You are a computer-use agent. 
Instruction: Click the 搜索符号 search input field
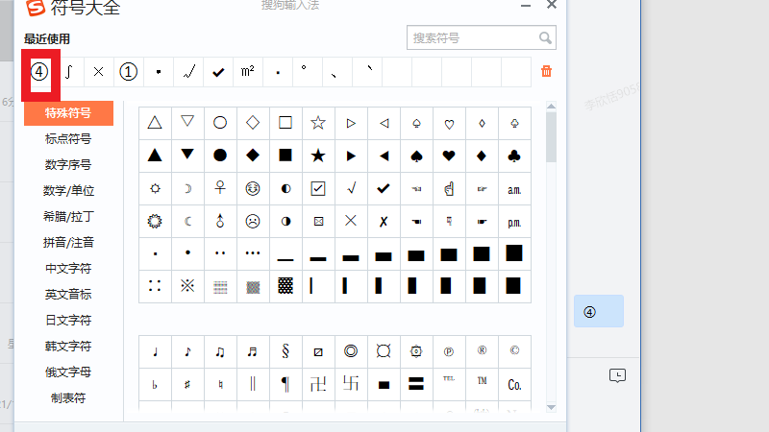[x=471, y=38]
